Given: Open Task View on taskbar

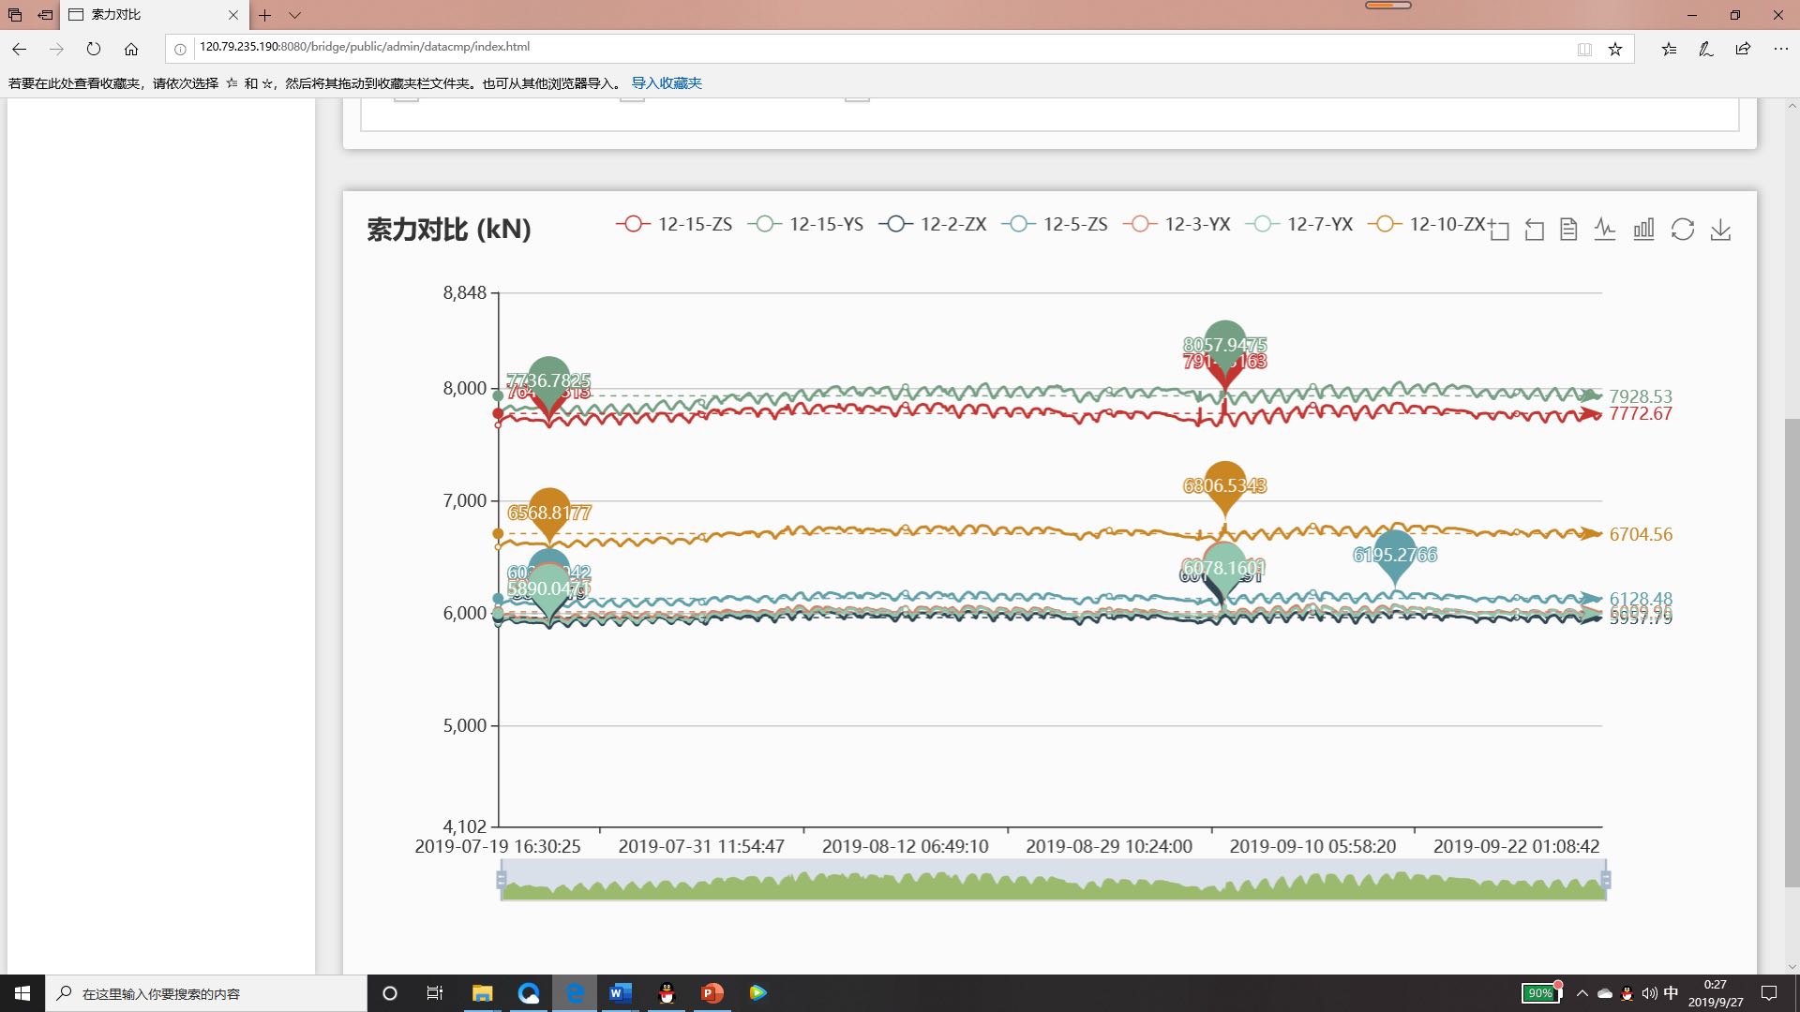Looking at the screenshot, I should click(x=435, y=993).
